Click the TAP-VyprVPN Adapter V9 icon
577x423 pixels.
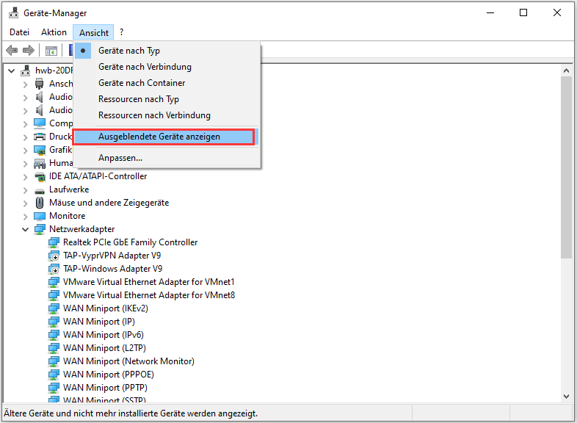pos(54,256)
